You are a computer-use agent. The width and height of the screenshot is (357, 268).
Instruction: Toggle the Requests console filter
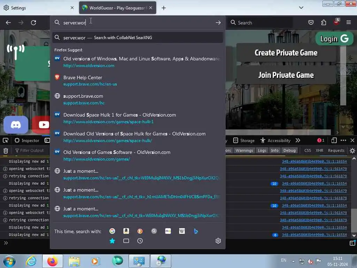(336, 150)
